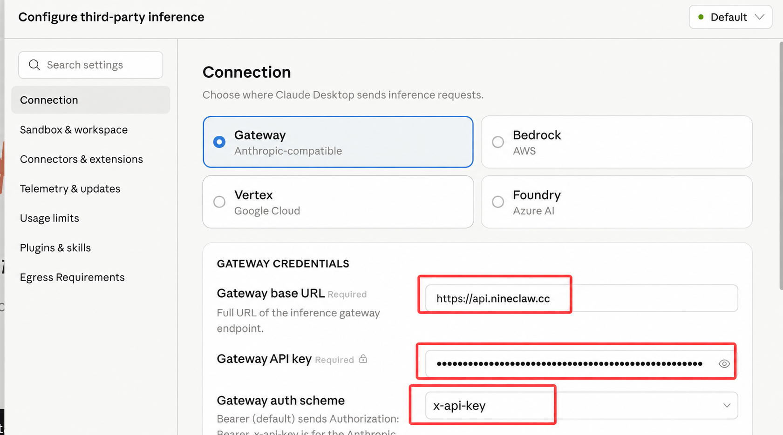Image resolution: width=783 pixels, height=435 pixels.
Task: Click the Gateway base URL field
Action: pos(581,298)
